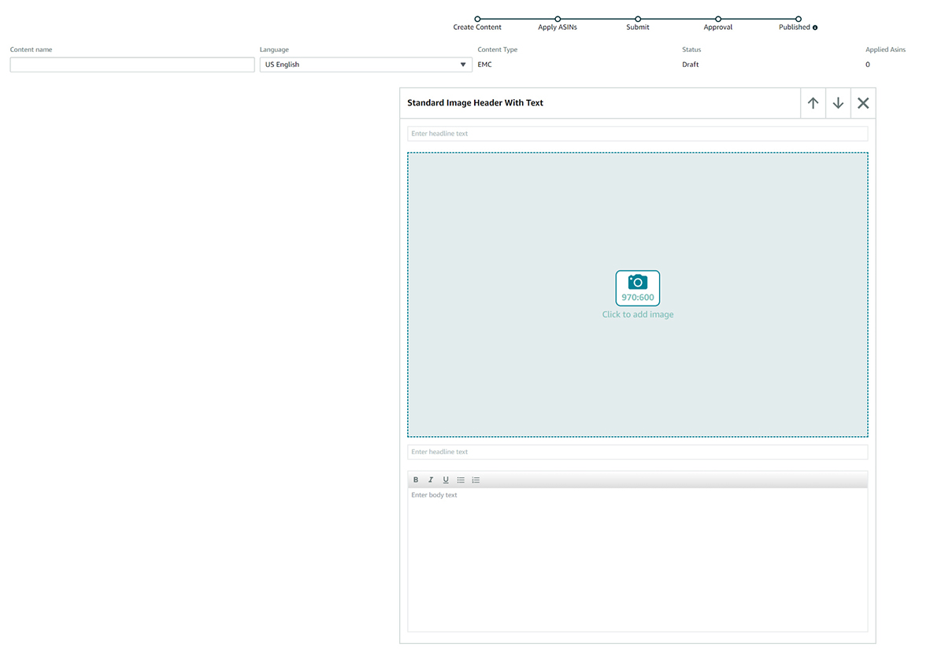The height and width of the screenshot is (651, 945).
Task: Click the headline text field above the image
Action: coord(637,134)
